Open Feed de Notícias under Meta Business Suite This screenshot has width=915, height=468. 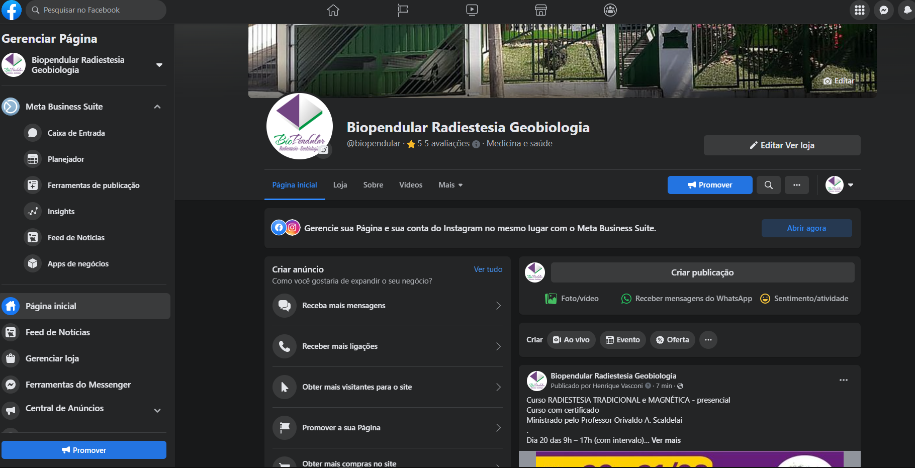pos(76,238)
